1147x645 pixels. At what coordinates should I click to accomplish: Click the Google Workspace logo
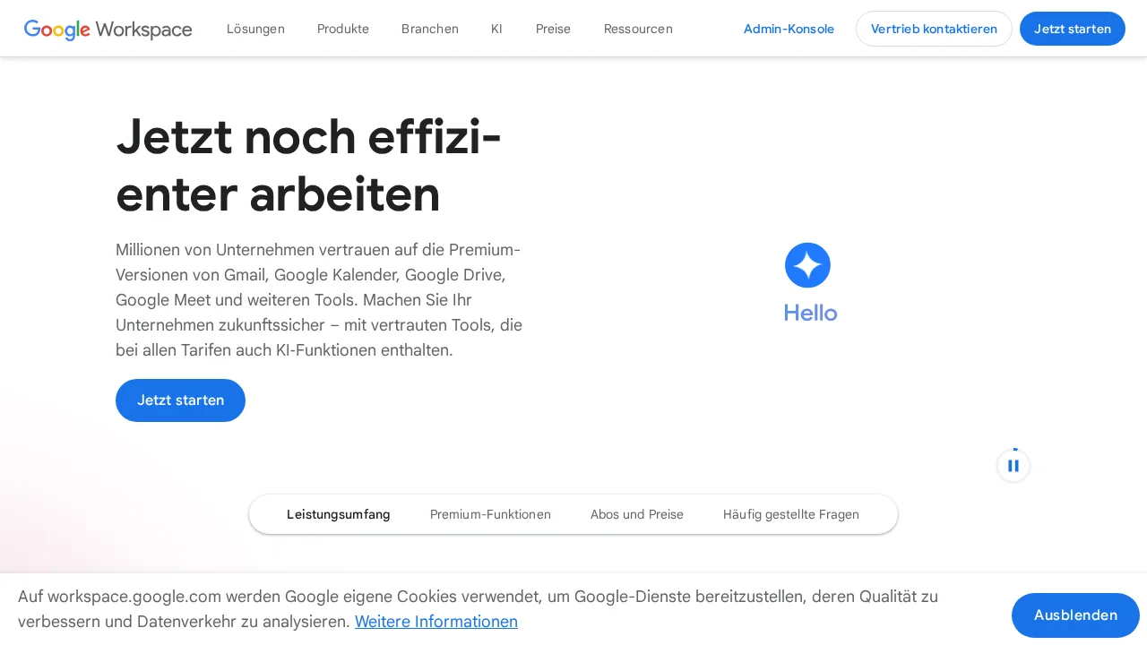click(x=108, y=30)
